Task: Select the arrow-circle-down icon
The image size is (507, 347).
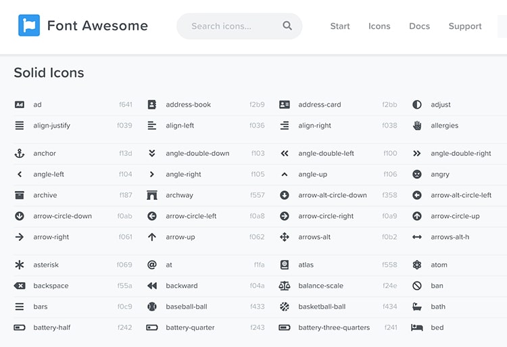Action: pyautogui.click(x=20, y=216)
